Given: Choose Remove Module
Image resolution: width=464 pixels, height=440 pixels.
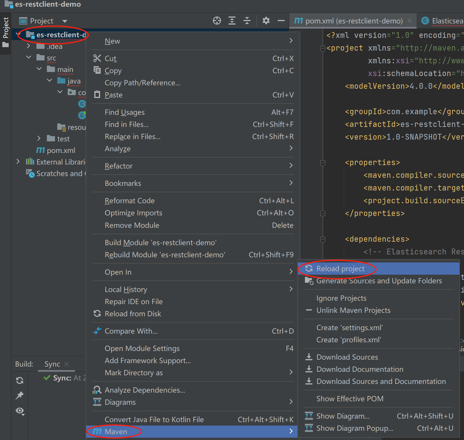Looking at the screenshot, I should tap(193, 225).
